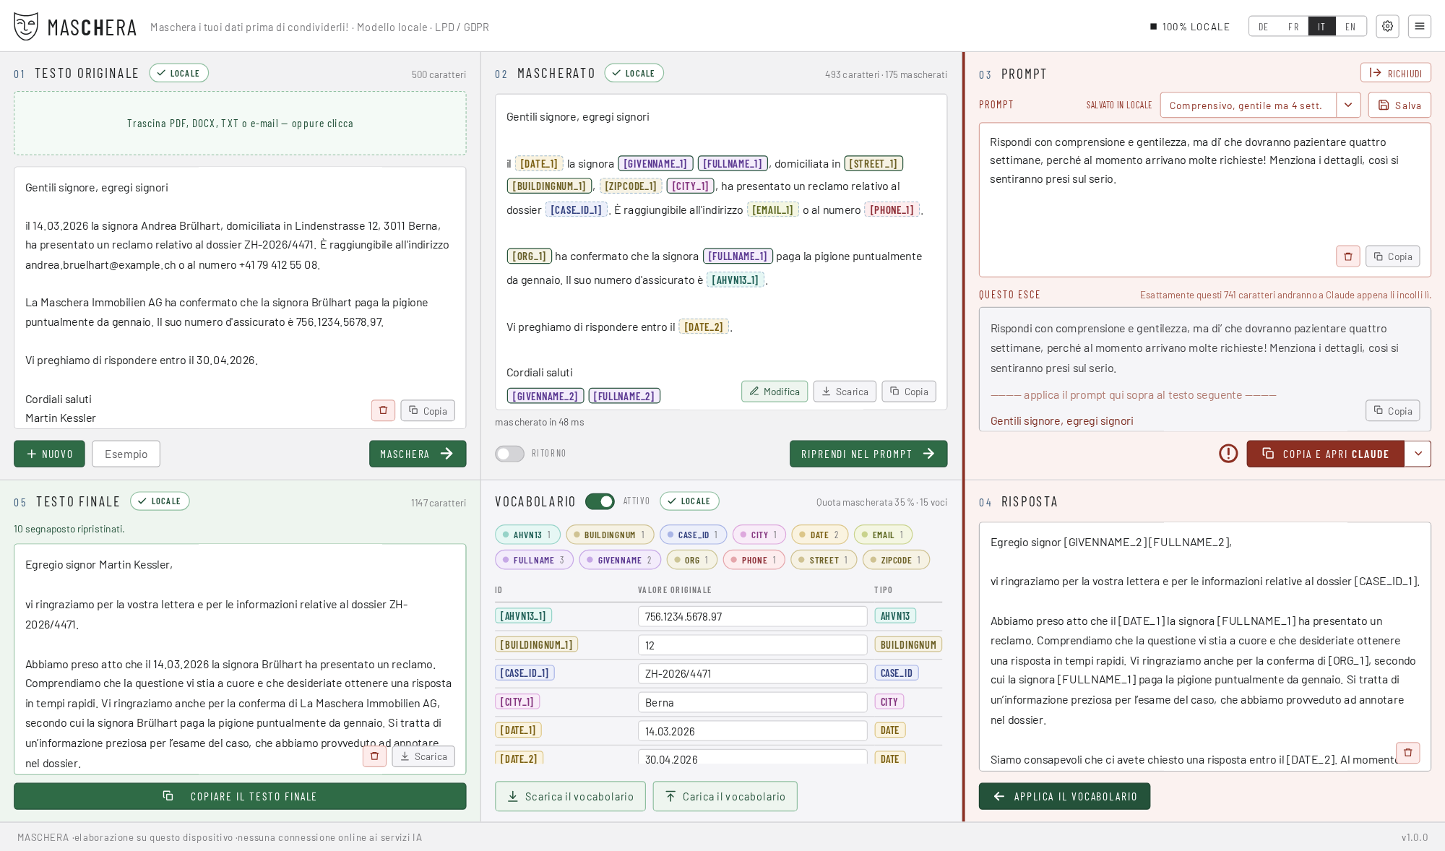Click the file drop zone Trascina PDF
Viewport: 1445px width, 851px height.
pos(240,124)
